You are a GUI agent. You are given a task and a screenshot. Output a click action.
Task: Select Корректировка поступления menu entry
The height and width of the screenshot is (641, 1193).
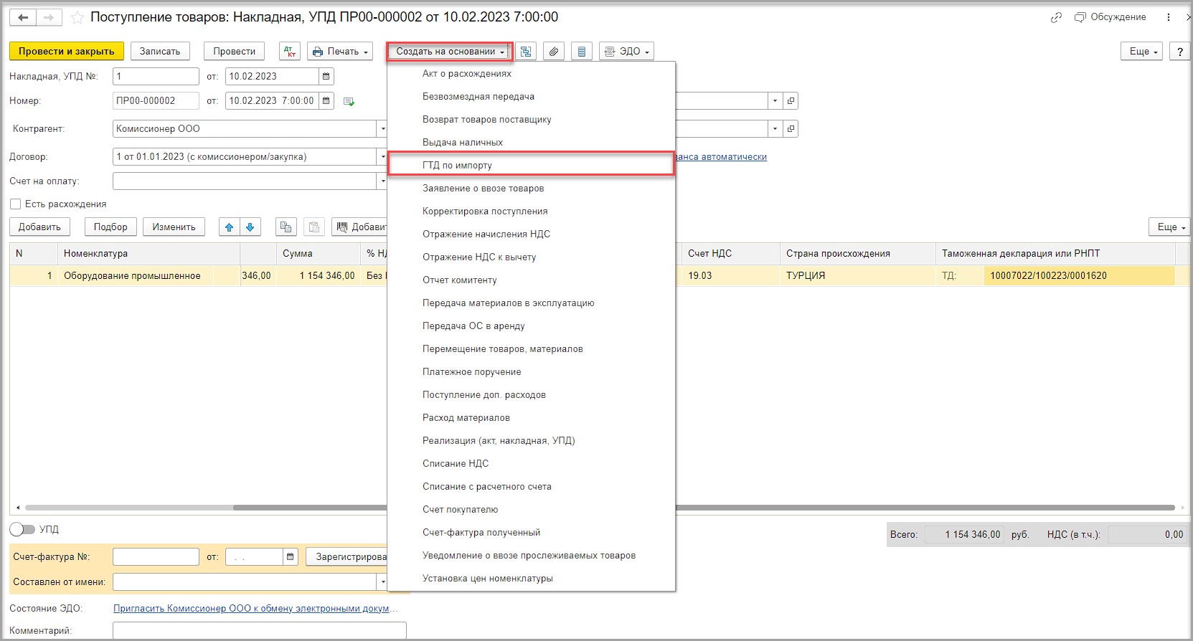tap(531, 212)
